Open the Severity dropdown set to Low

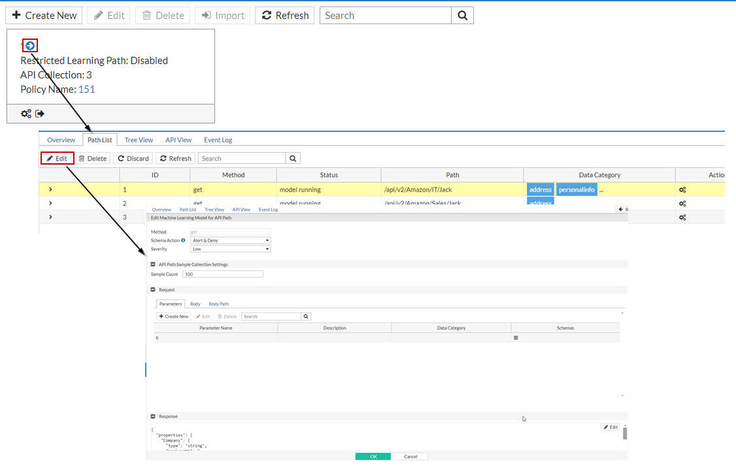(x=230, y=249)
